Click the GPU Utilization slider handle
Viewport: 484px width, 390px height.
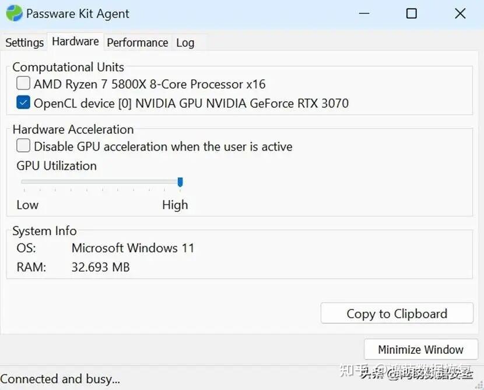pos(180,182)
